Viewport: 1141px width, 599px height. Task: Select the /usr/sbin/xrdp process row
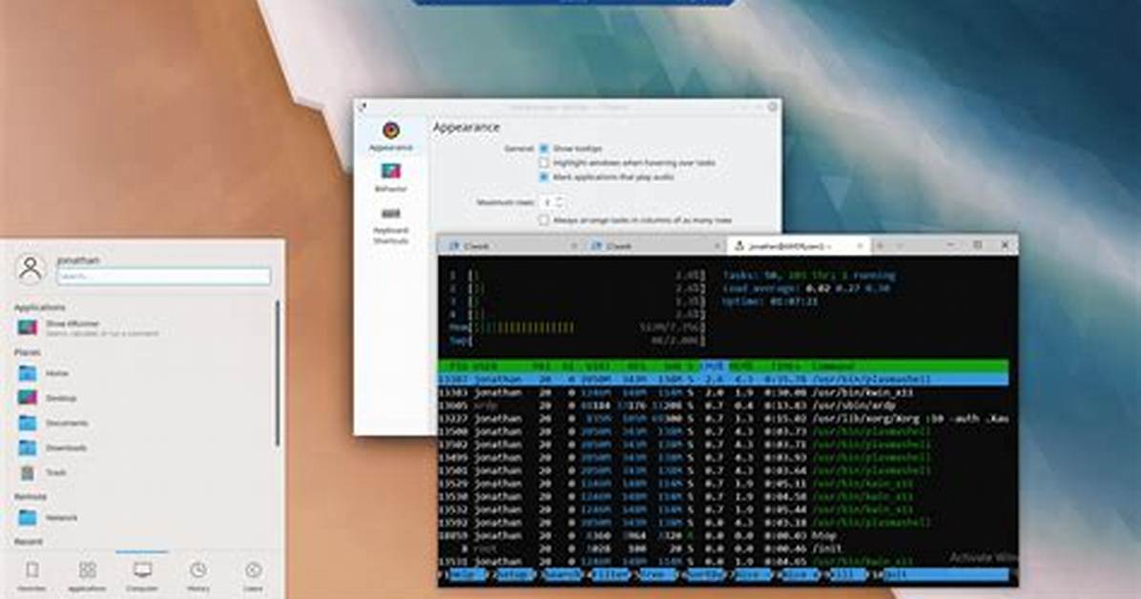723,405
